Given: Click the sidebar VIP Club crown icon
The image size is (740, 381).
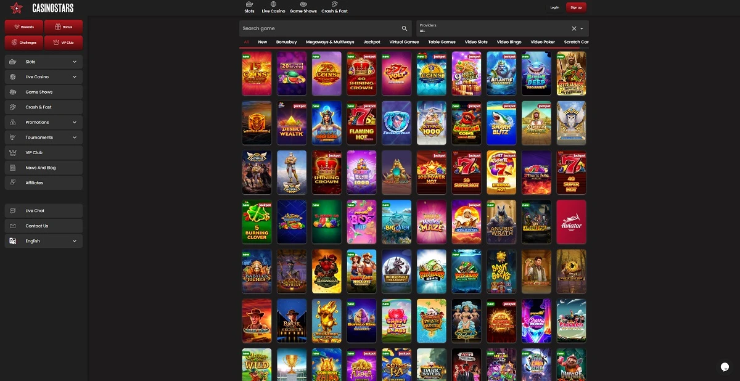Looking at the screenshot, I should point(13,152).
